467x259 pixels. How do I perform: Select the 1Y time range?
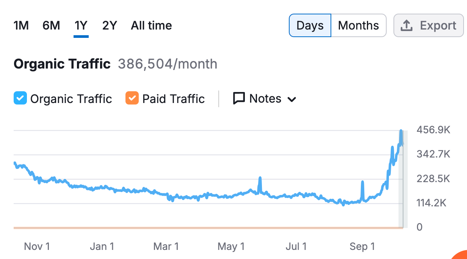click(81, 26)
